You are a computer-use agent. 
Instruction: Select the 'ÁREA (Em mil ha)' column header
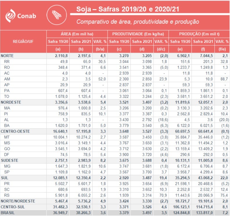click(77, 34)
